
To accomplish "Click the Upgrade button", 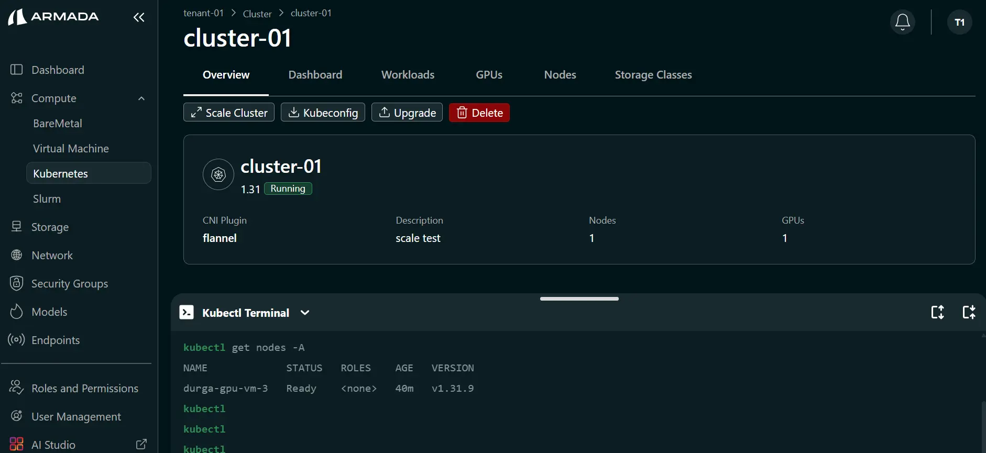I will click(407, 112).
